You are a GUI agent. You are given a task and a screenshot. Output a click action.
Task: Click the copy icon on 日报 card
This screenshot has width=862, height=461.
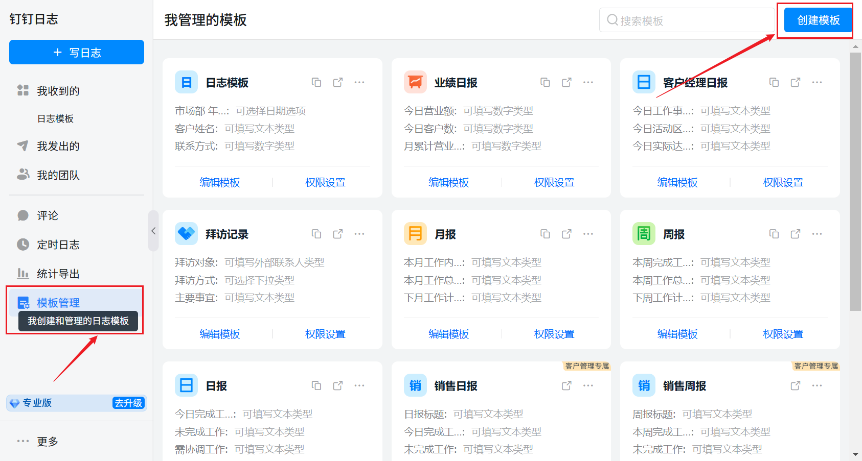tap(316, 385)
